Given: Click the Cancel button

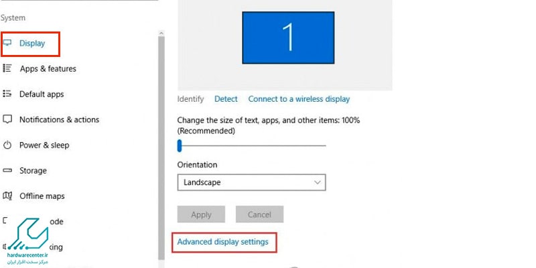Looking at the screenshot, I should 259,214.
